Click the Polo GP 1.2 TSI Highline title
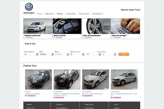 (x=92, y=94)
